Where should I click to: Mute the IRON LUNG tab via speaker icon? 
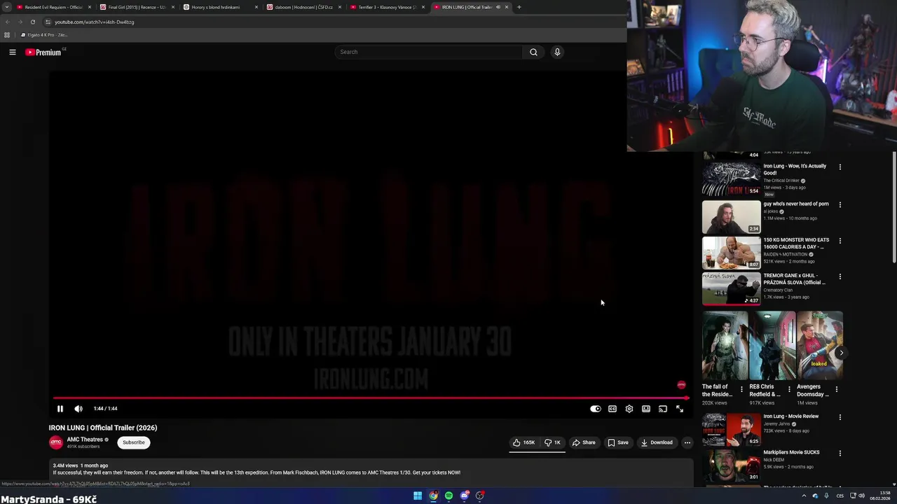[498, 7]
